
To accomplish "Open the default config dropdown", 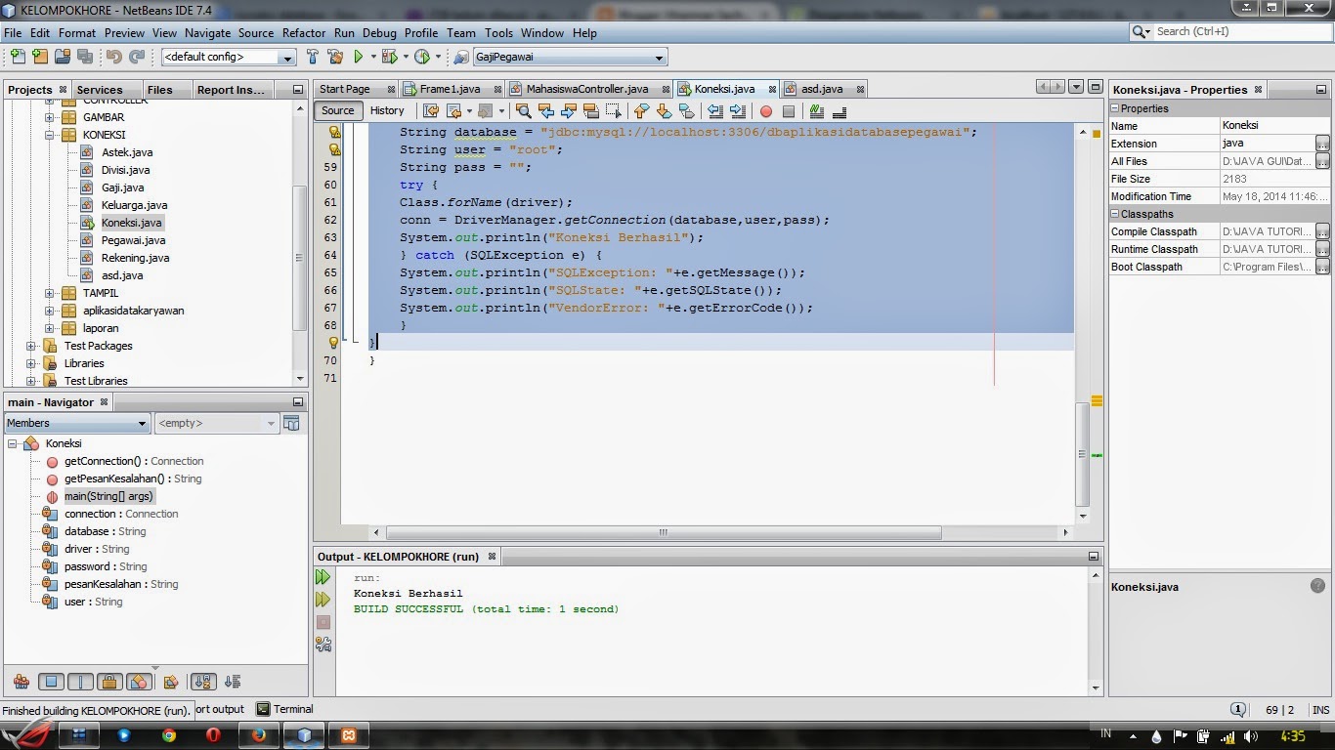I will pyautogui.click(x=286, y=57).
